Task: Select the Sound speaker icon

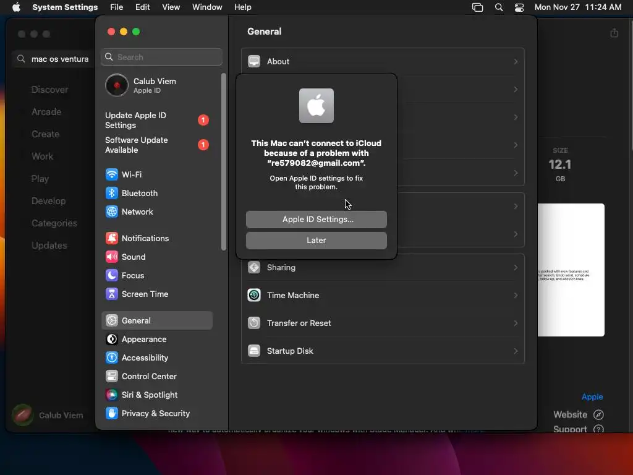Action: (112, 257)
